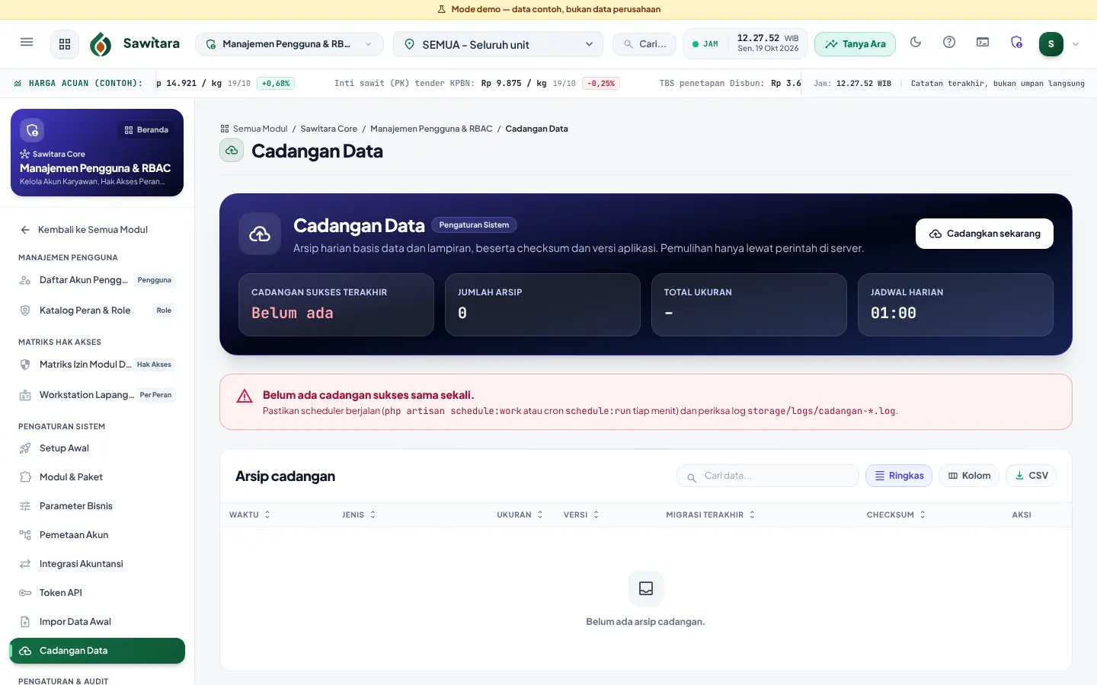The image size is (1097, 685).
Task: Open Katalog Peran & Role
Action: tap(97, 311)
